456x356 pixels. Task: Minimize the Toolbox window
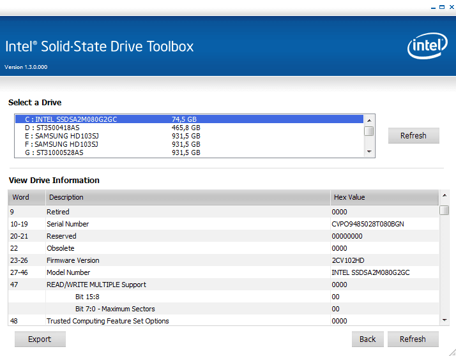coord(433,7)
